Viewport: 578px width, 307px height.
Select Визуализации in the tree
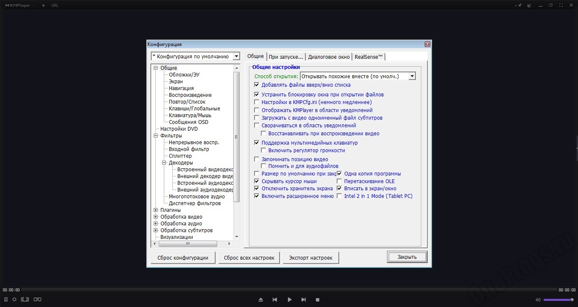click(177, 237)
